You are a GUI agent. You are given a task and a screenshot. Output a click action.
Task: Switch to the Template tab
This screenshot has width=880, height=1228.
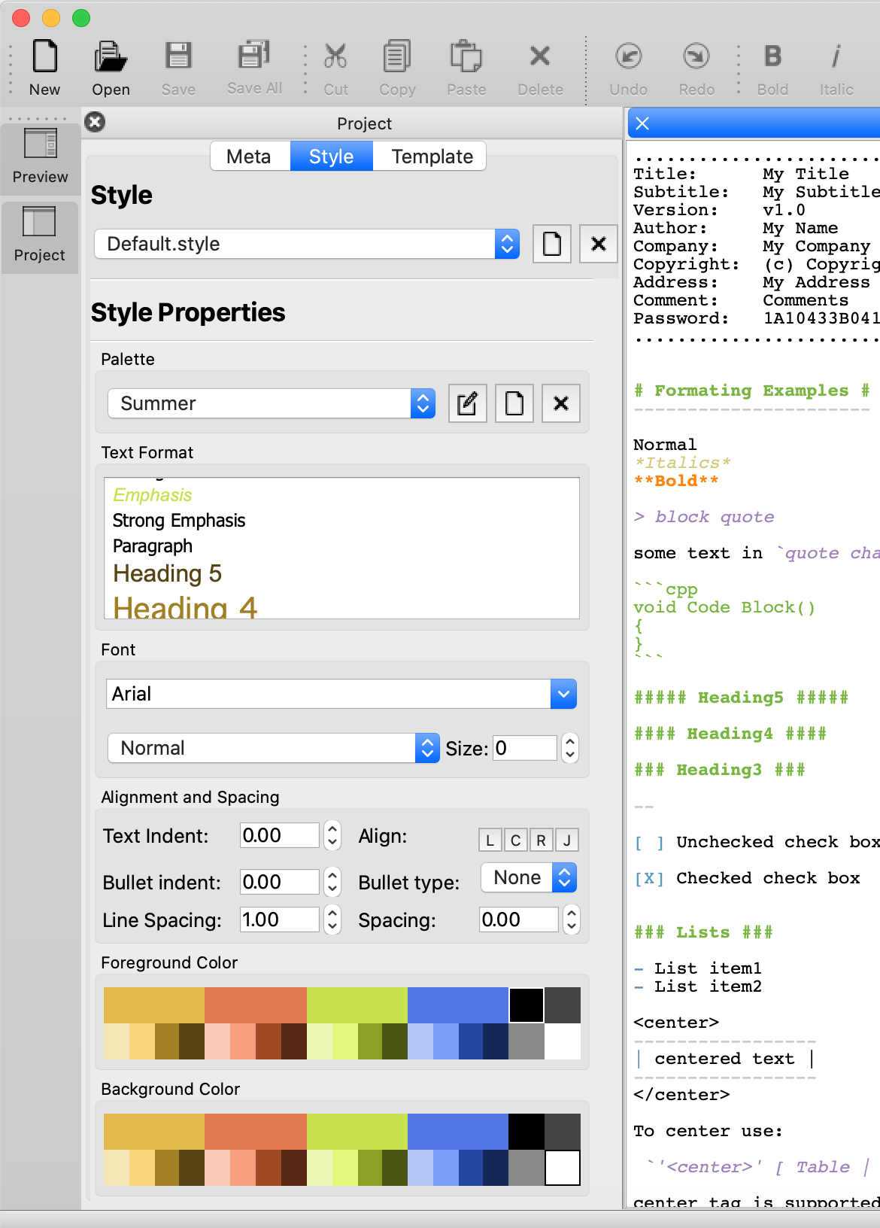[432, 157]
